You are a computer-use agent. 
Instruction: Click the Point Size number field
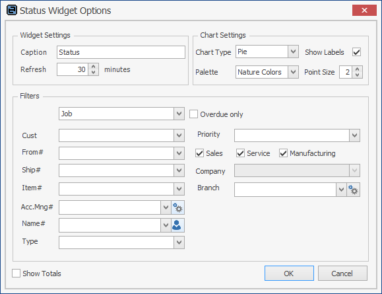pos(346,72)
